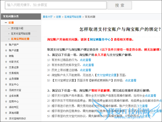Expand the 交易规则 category
162x122 pixels.
point(6,73)
